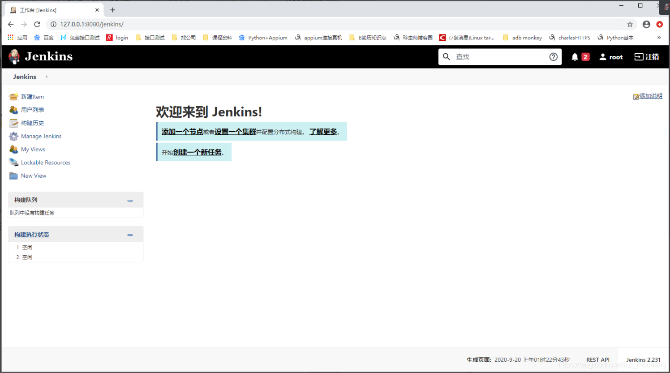Click the add description (添加说明) edit icon
The image size is (670, 373).
[636, 97]
